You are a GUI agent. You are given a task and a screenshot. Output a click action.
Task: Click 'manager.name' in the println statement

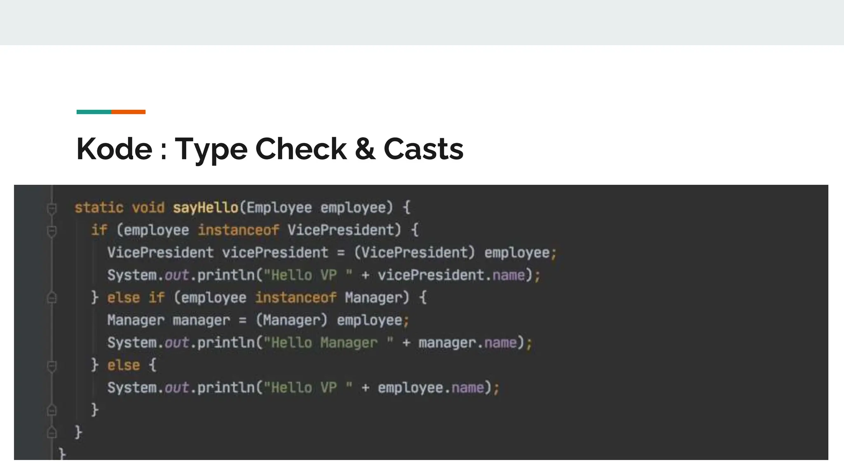point(468,343)
